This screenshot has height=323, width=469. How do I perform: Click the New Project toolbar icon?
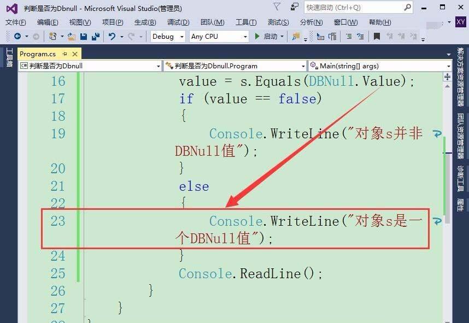click(x=51, y=37)
